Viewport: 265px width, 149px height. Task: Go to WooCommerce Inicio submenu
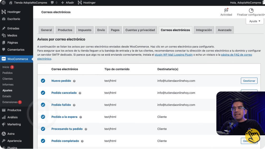point(6,67)
